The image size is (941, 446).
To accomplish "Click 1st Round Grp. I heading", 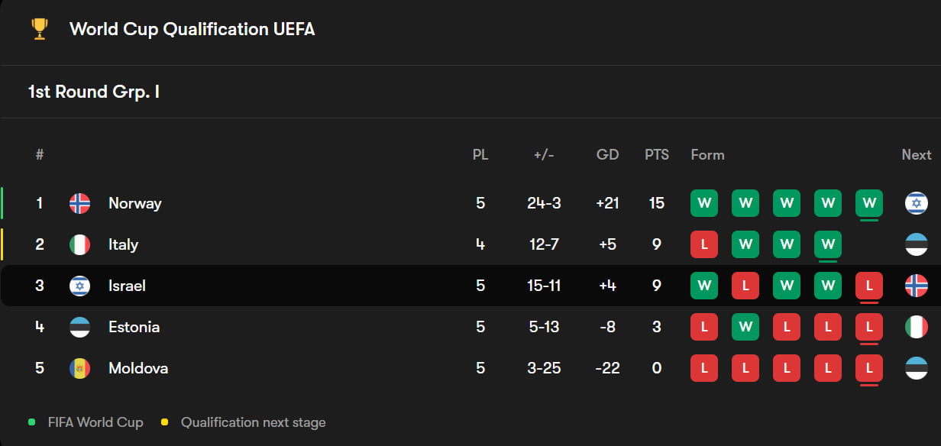I will click(93, 92).
